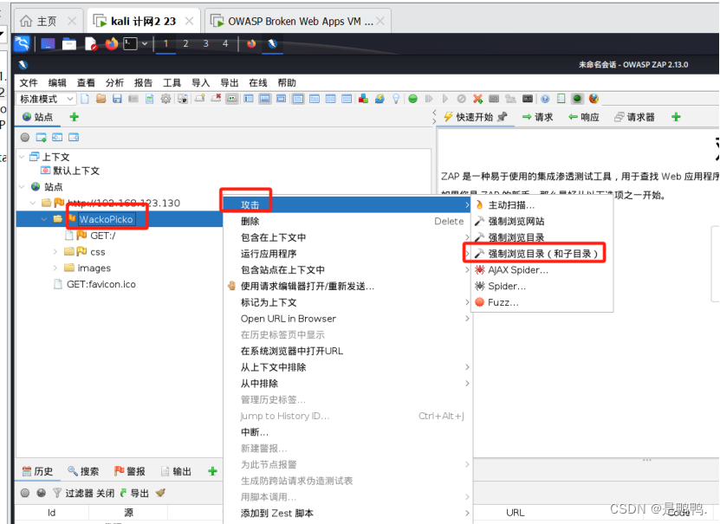Collapse the 上下文 tree node
The height and width of the screenshot is (524, 720).
[x=22, y=157]
